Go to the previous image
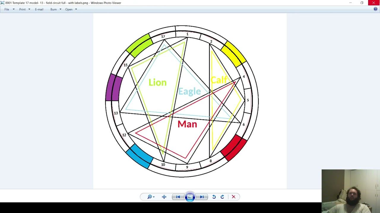 click(x=178, y=197)
